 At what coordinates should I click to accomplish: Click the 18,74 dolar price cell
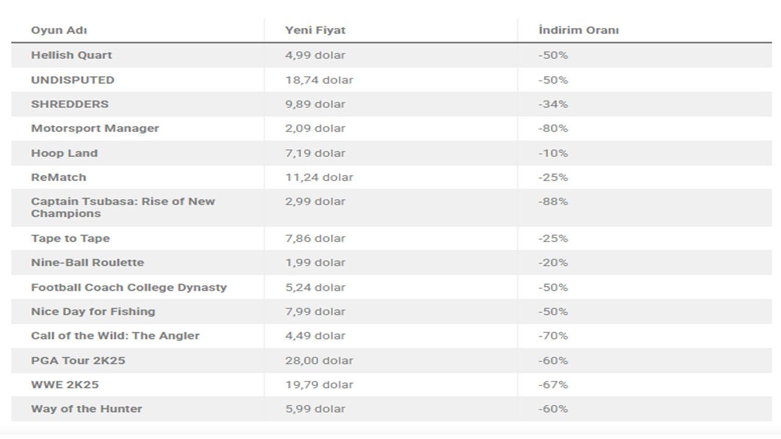pyautogui.click(x=319, y=80)
